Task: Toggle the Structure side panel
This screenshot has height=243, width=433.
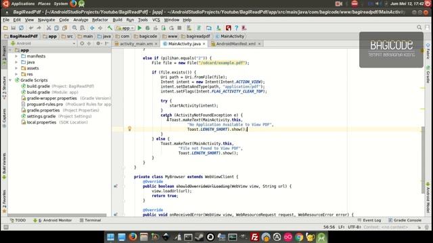Action: [x=4, y=88]
